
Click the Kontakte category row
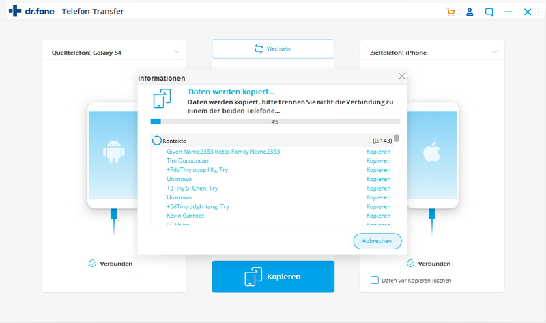pos(272,141)
